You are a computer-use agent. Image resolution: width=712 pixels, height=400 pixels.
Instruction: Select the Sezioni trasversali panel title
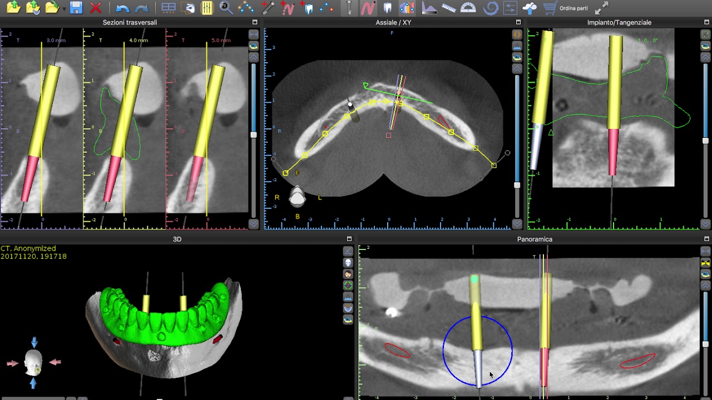pos(130,22)
